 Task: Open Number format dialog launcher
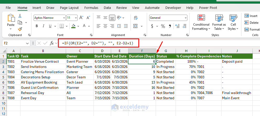pyautogui.click(x=187, y=35)
